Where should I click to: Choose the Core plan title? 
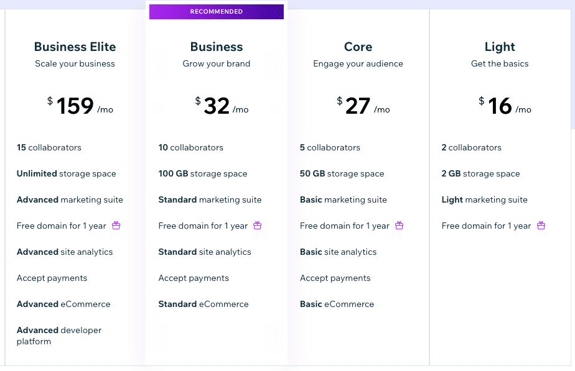coord(358,47)
